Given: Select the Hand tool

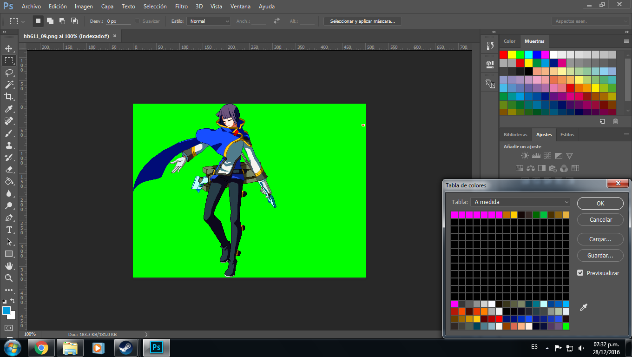Looking at the screenshot, I should click(x=9, y=266).
